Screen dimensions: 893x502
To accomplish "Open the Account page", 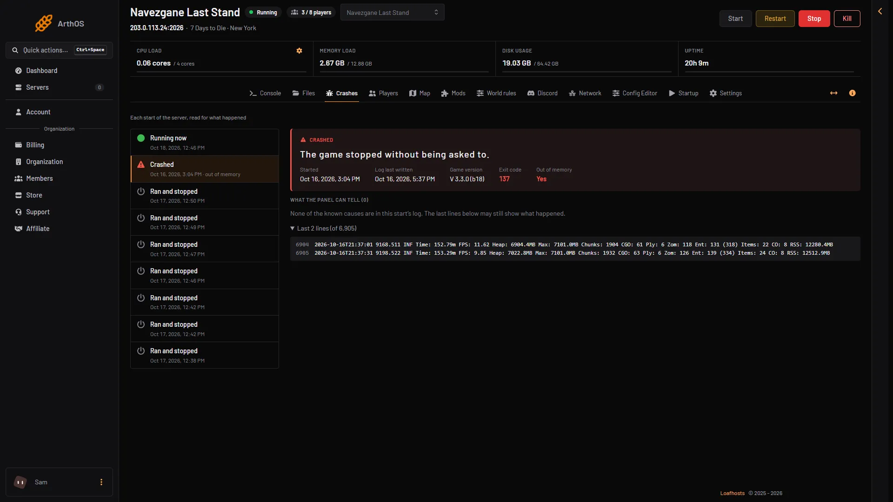I will click(x=59, y=112).
